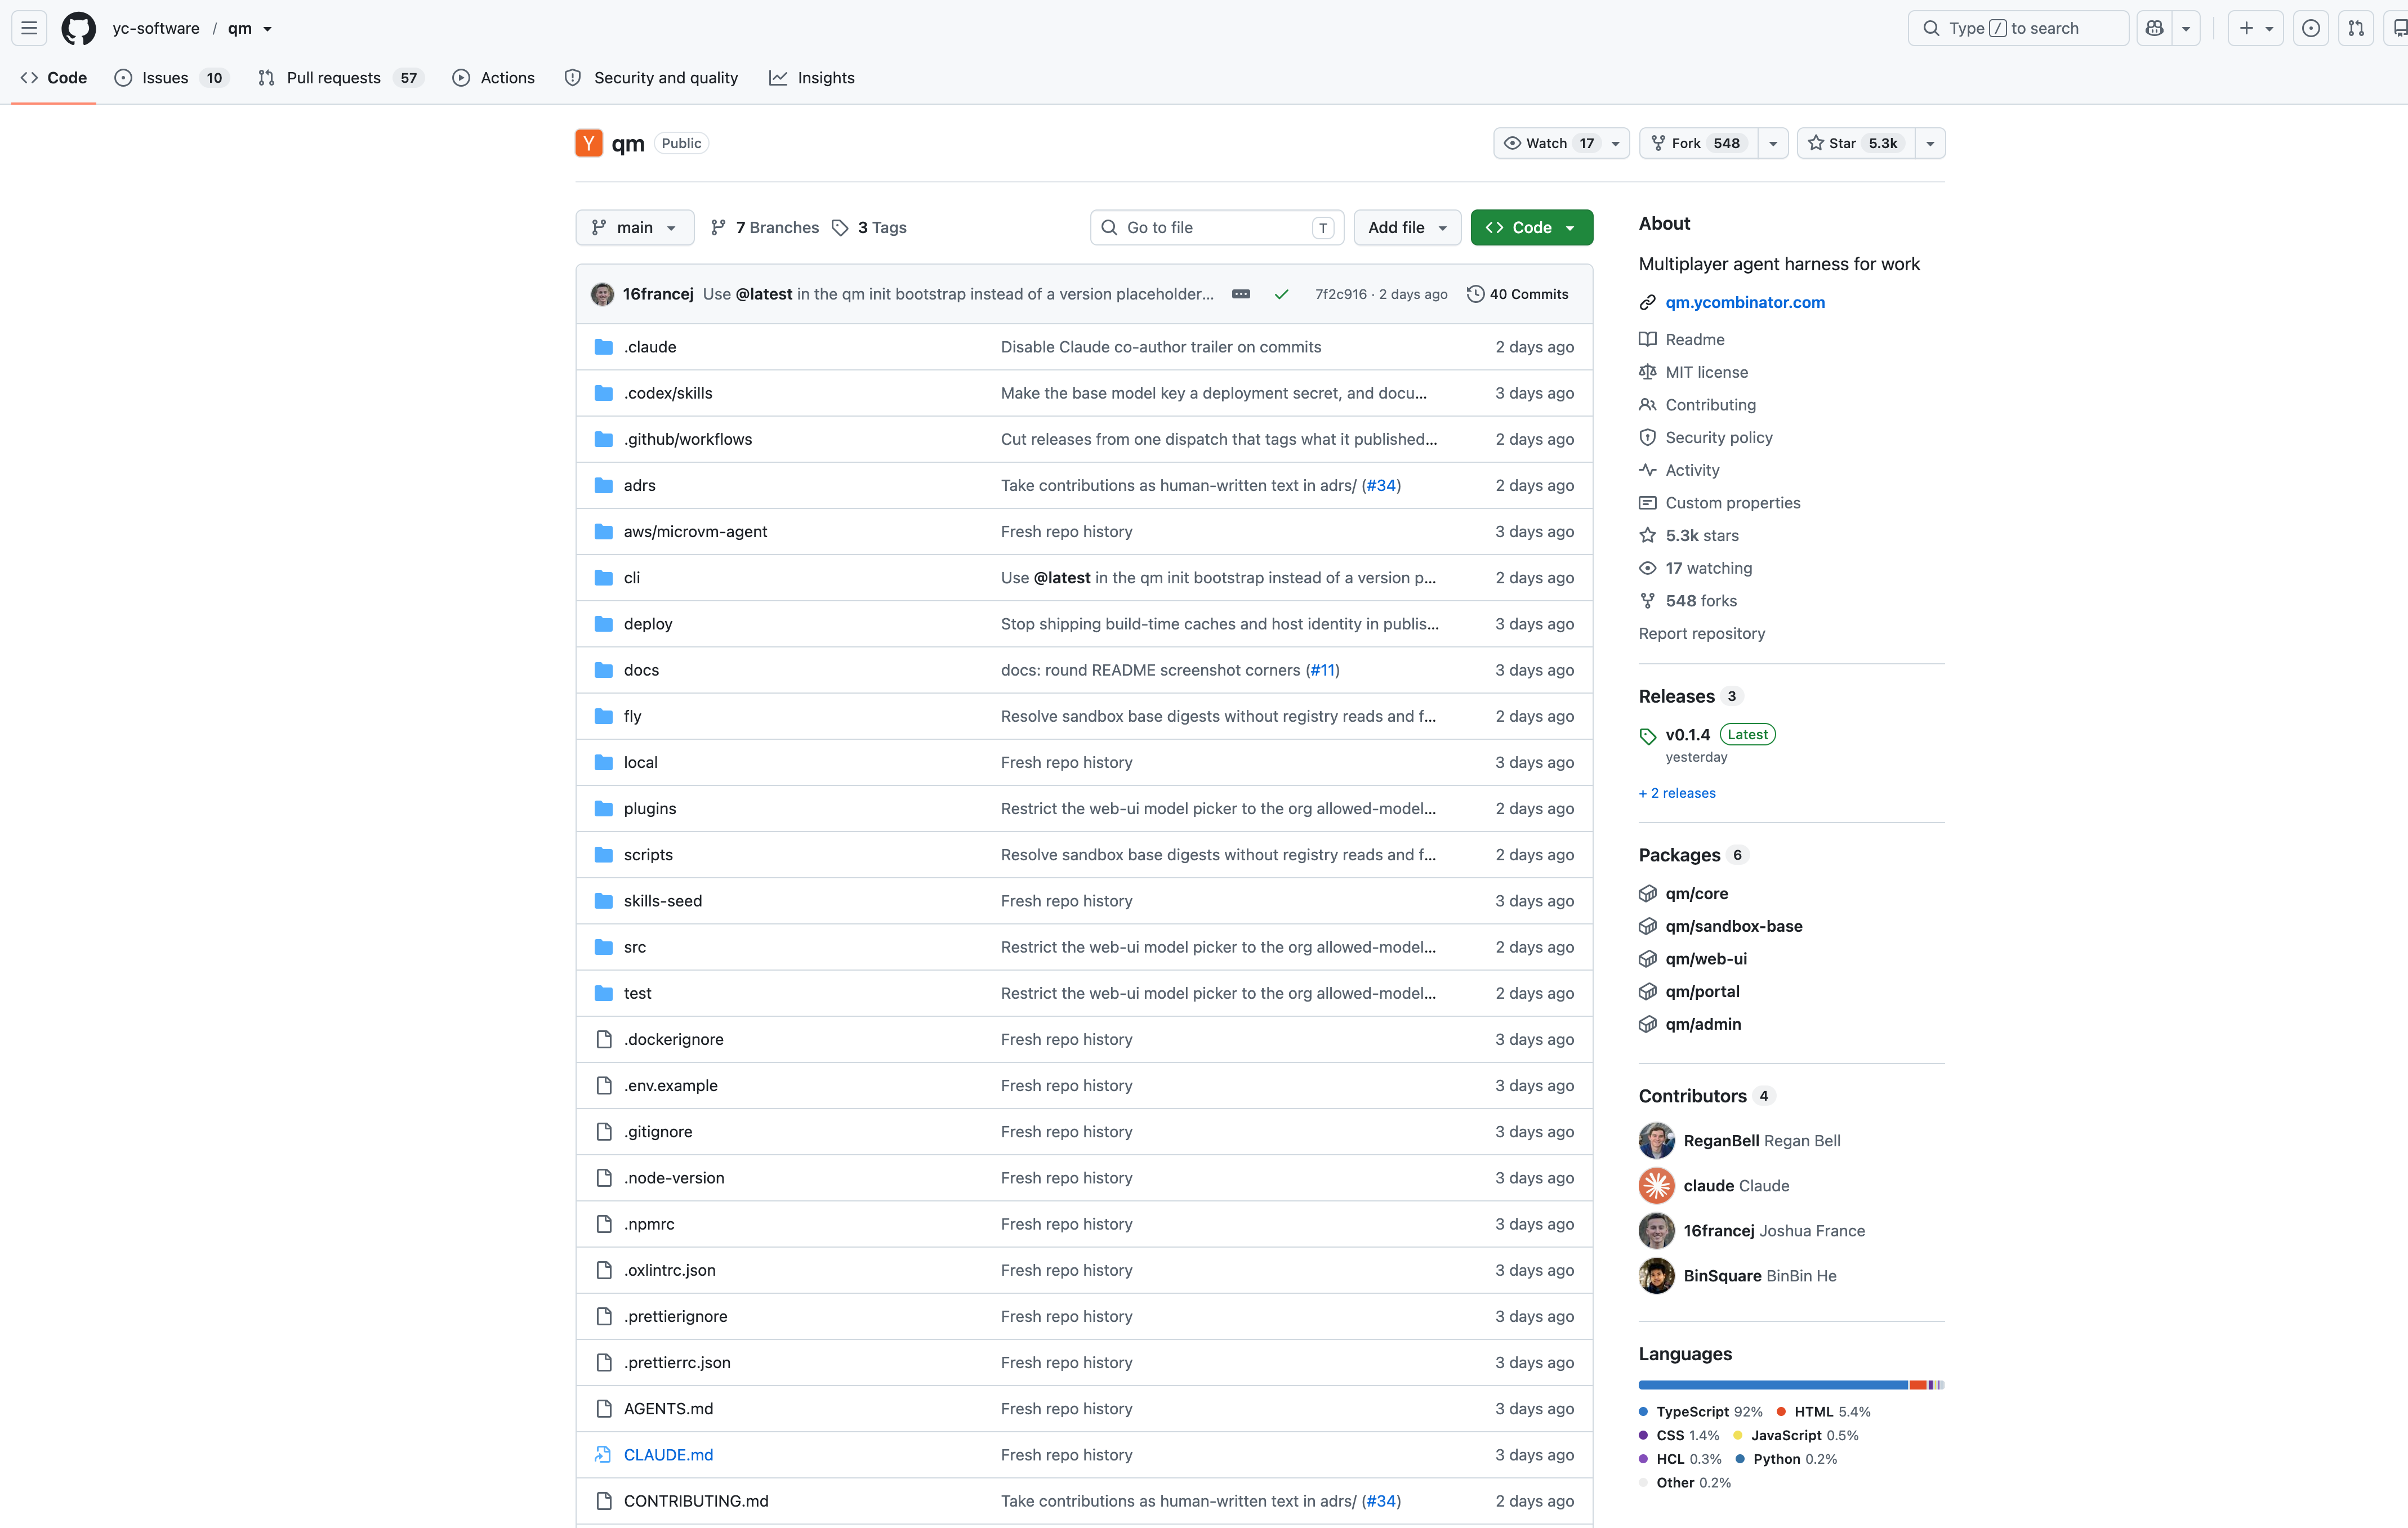Open the AGENTS.md file
The width and height of the screenshot is (2408, 1528).
(x=668, y=1409)
